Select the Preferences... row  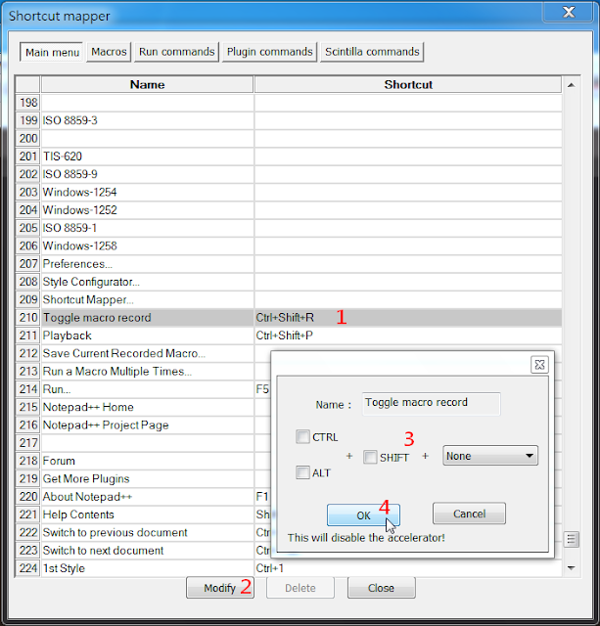tap(289, 263)
